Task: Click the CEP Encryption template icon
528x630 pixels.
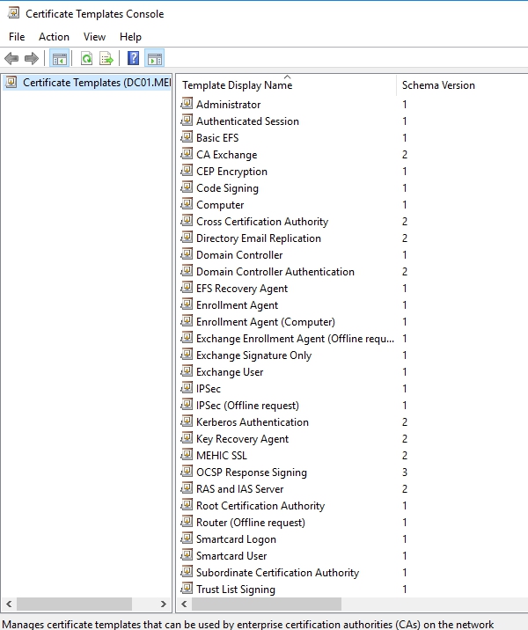Action: (x=187, y=171)
